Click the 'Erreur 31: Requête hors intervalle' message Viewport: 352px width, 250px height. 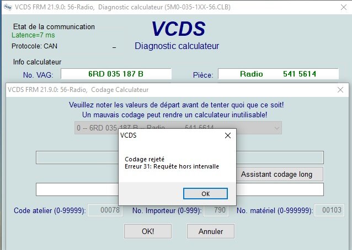(x=172, y=166)
